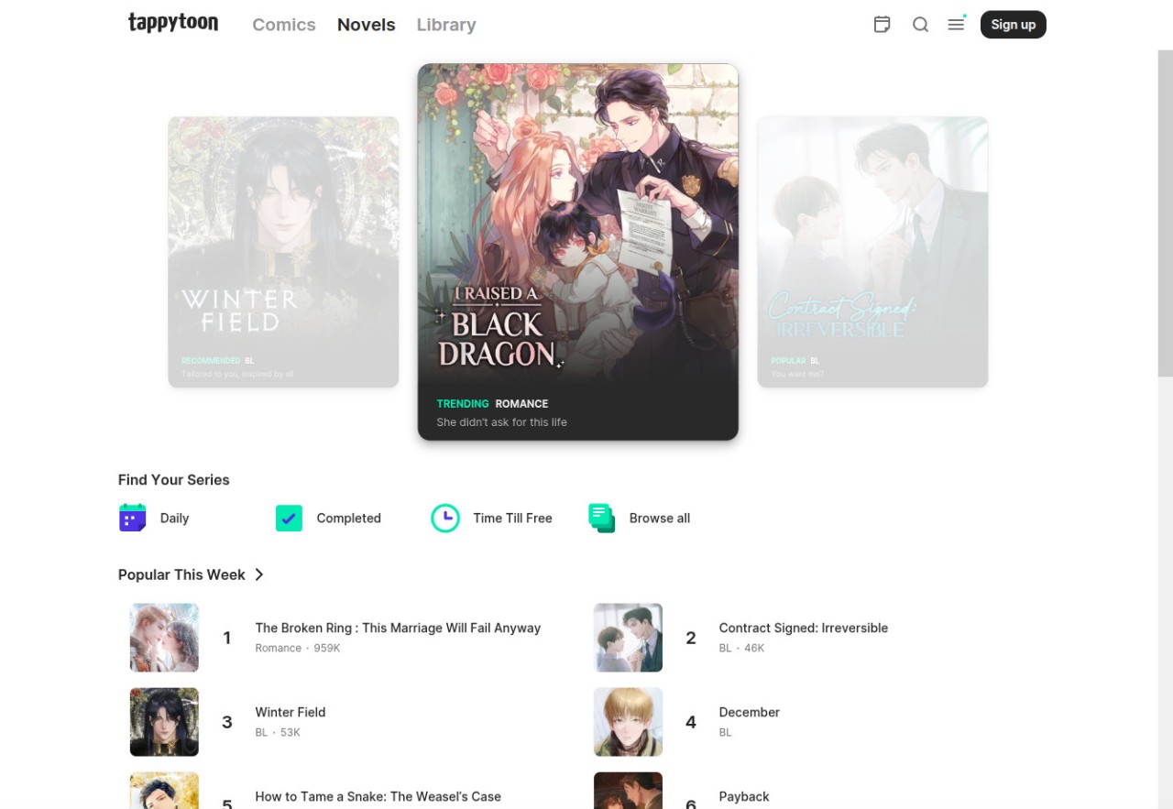Open I Raised a Black Dragon banner
The height and width of the screenshot is (809, 1173).
click(577, 252)
